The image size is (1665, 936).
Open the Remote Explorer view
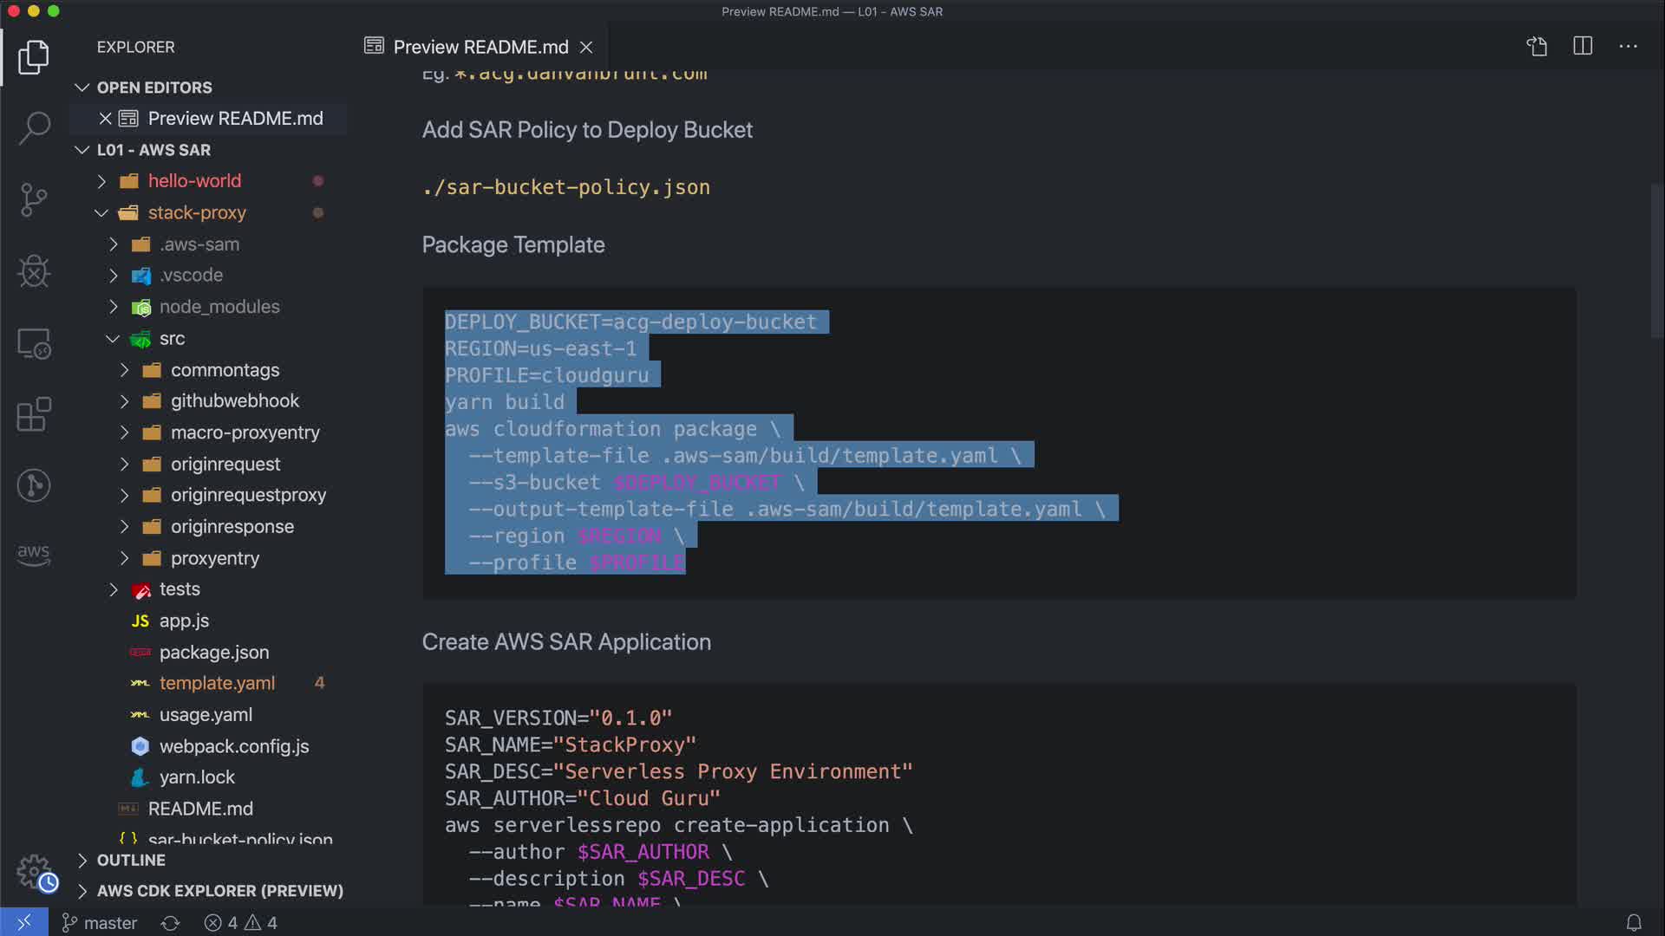[34, 344]
